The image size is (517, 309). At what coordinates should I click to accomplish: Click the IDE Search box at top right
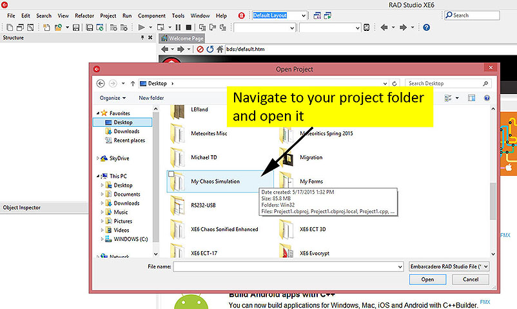click(472, 15)
